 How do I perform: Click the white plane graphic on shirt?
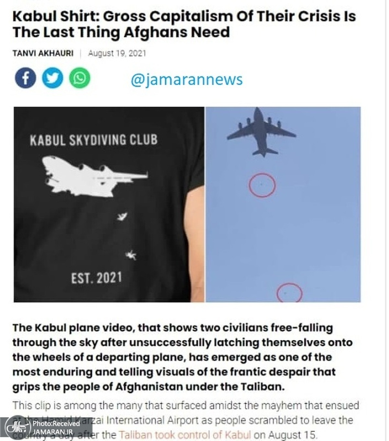95,176
